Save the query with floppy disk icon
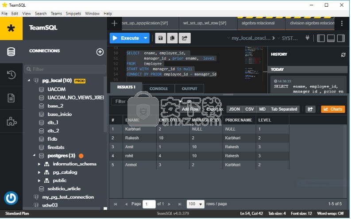351x219 pixels. tap(161, 38)
